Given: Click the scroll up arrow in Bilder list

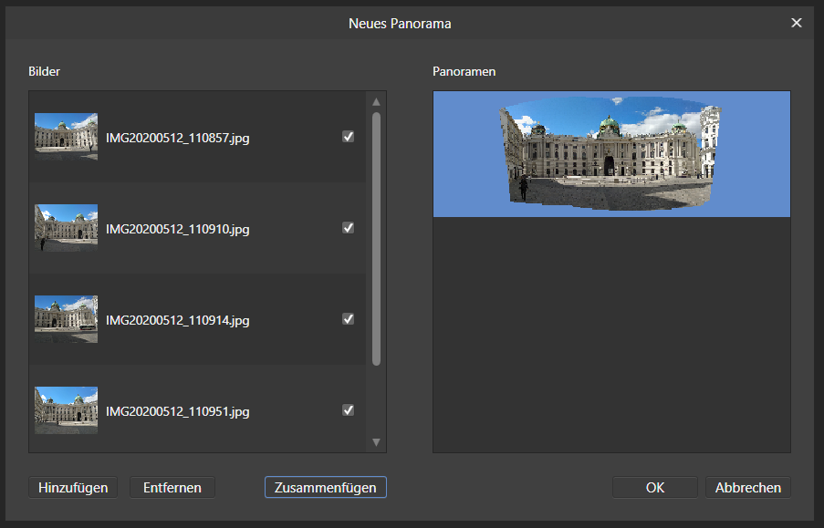Looking at the screenshot, I should 376,101.
